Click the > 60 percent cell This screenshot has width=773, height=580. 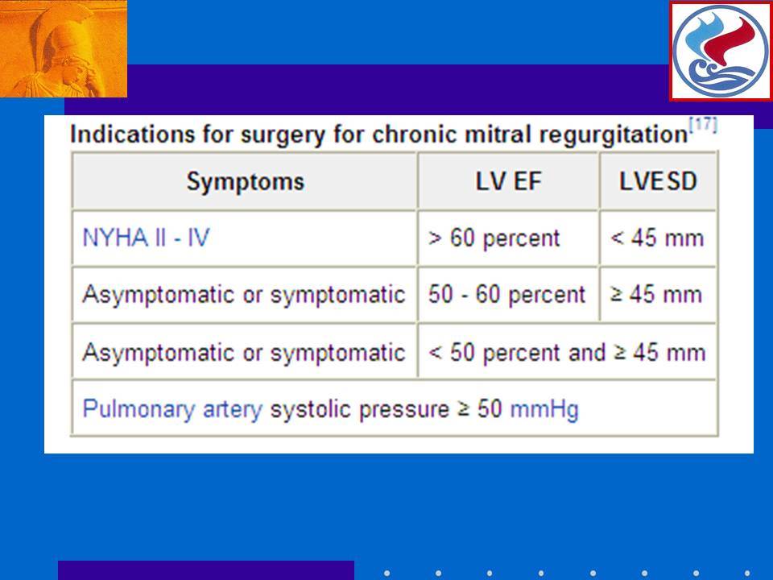[x=508, y=238]
